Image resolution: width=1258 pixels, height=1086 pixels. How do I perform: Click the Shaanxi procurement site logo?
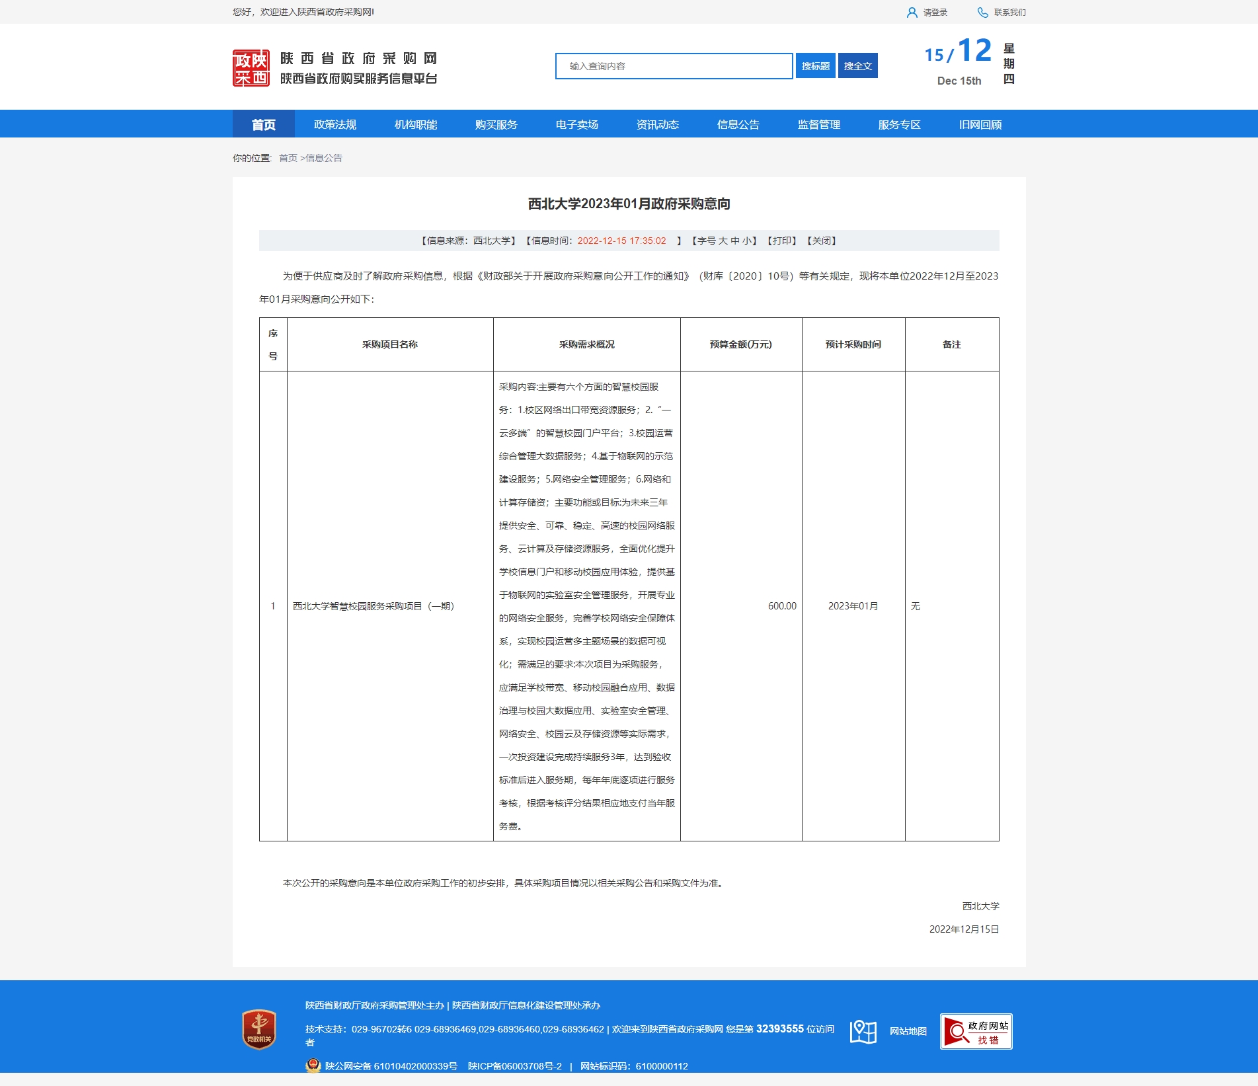click(251, 68)
